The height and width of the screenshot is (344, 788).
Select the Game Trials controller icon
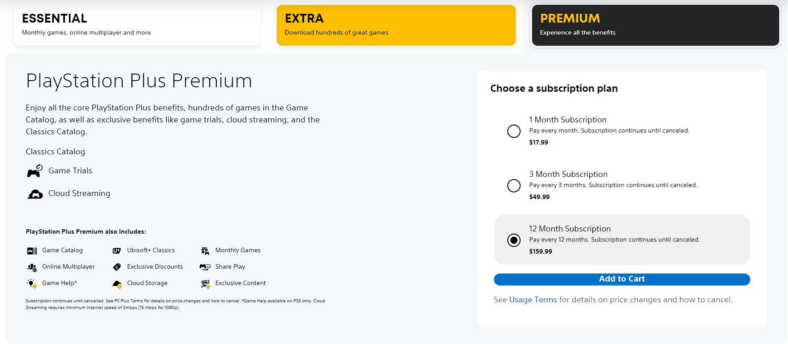tap(35, 171)
